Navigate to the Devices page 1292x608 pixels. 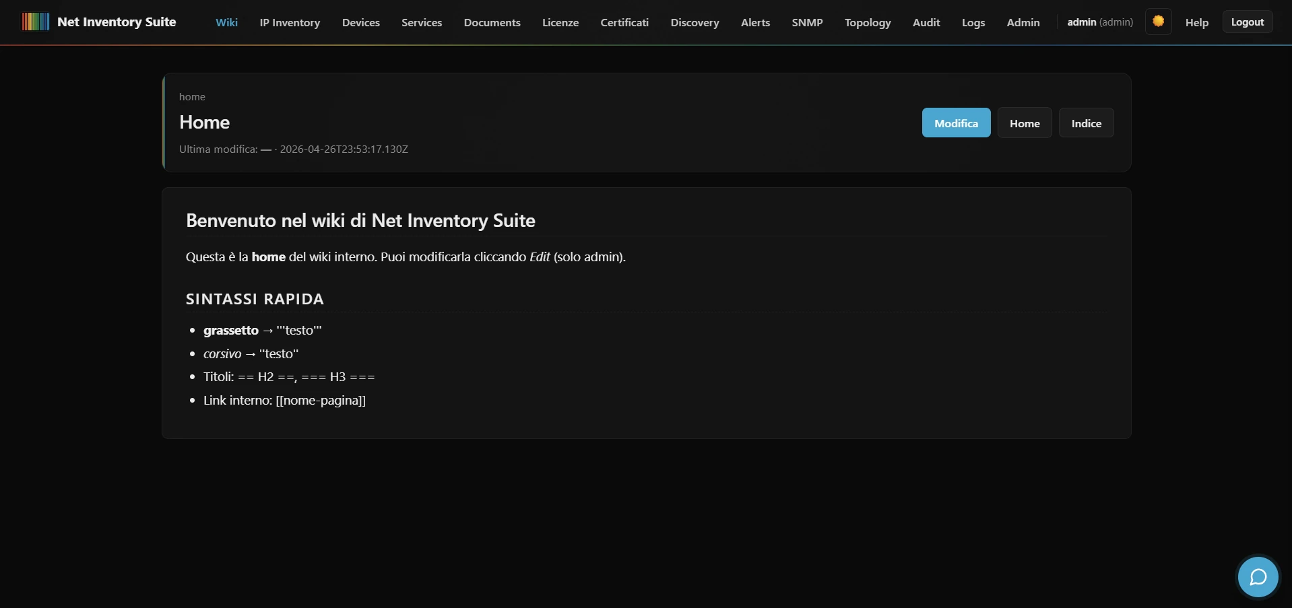[360, 22]
